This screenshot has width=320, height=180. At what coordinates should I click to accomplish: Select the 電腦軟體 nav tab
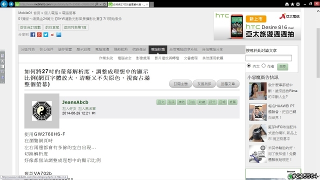[158, 49]
